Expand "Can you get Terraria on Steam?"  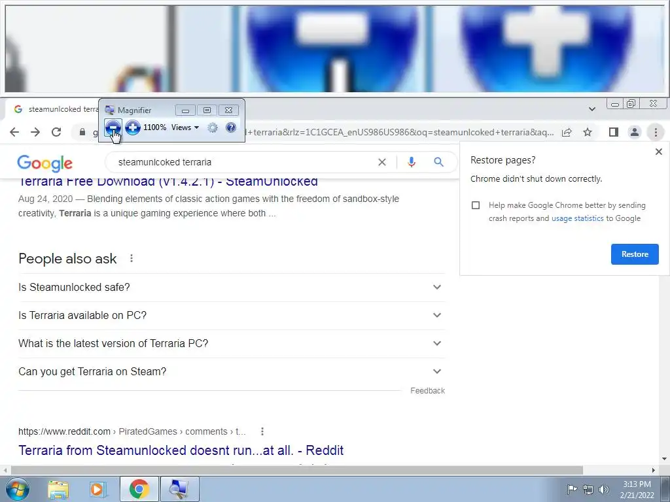[231, 372]
